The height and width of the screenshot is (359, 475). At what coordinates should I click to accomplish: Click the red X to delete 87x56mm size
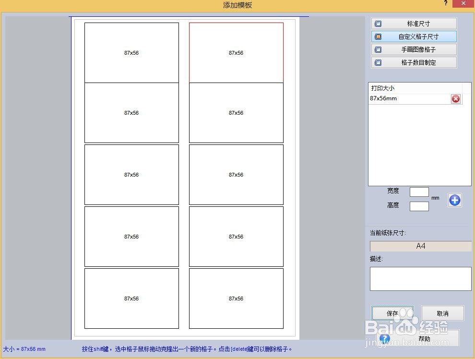(x=455, y=99)
